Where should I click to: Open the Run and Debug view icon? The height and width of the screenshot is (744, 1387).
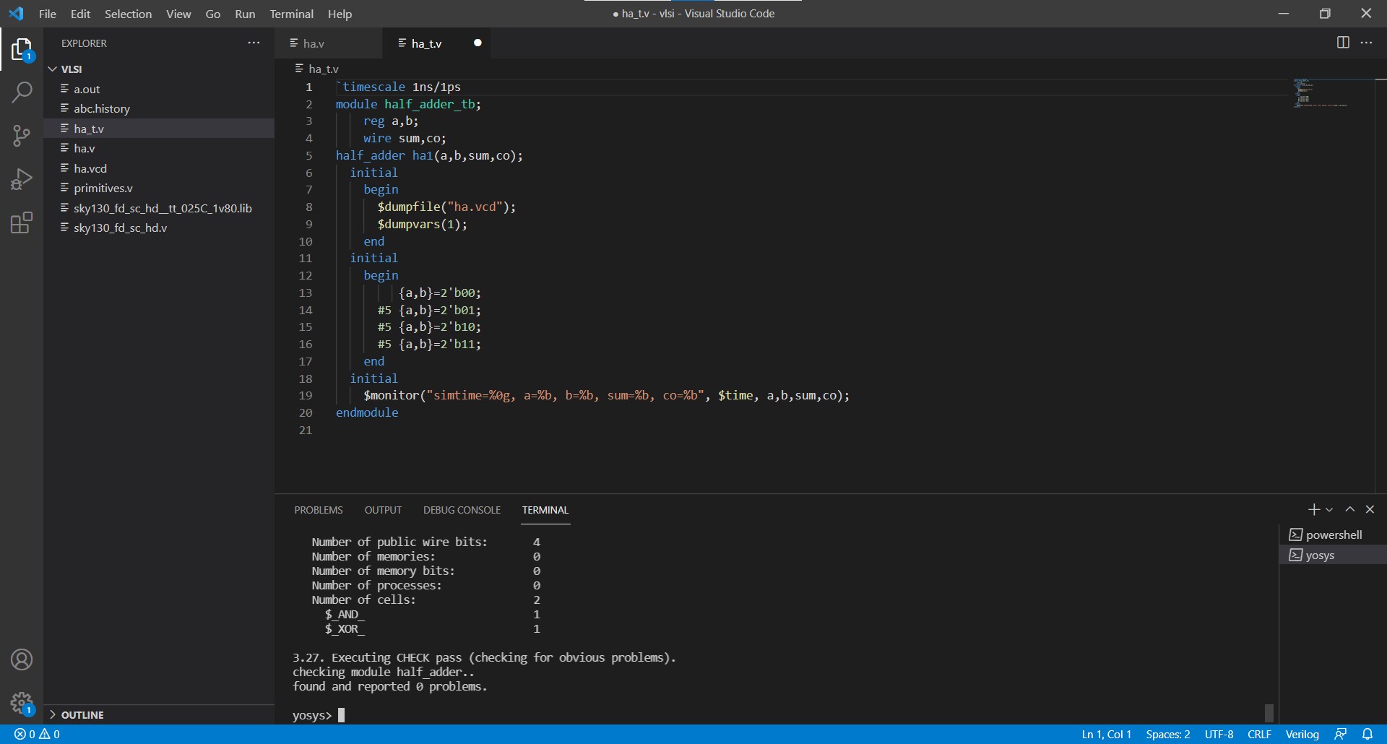pos(22,179)
